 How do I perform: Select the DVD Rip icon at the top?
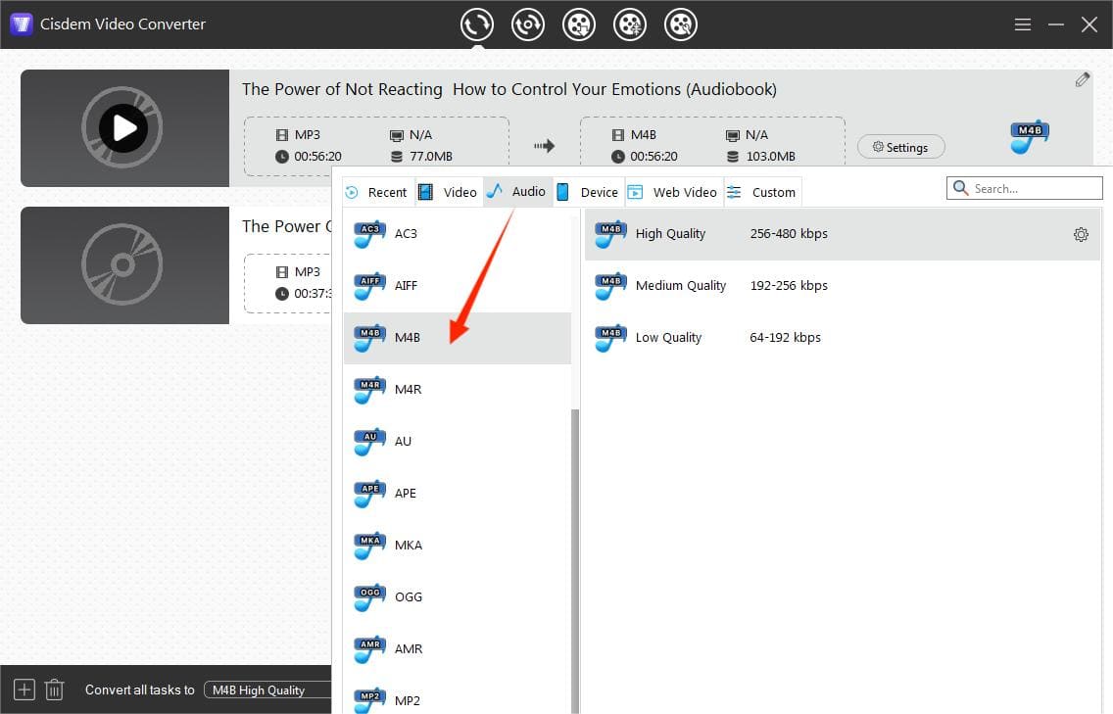coord(528,24)
